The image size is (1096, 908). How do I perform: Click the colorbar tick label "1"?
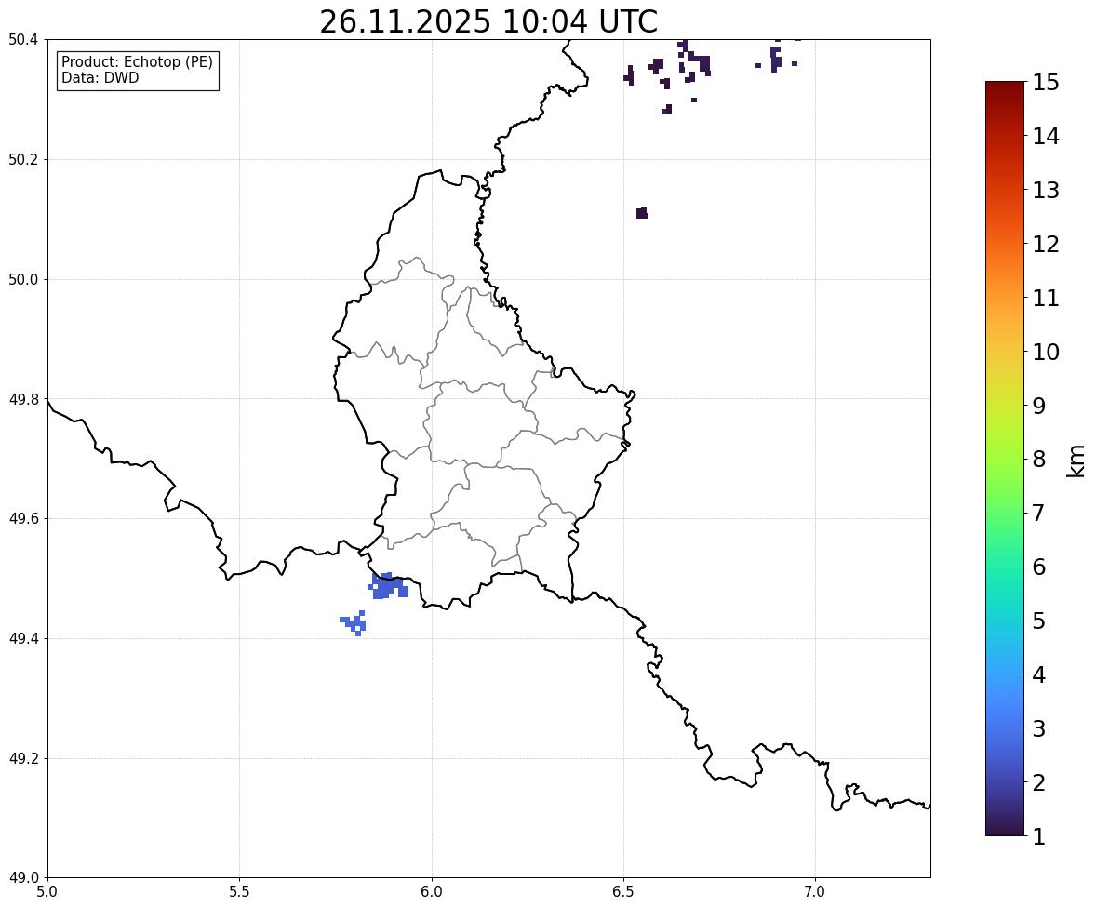1038,836
